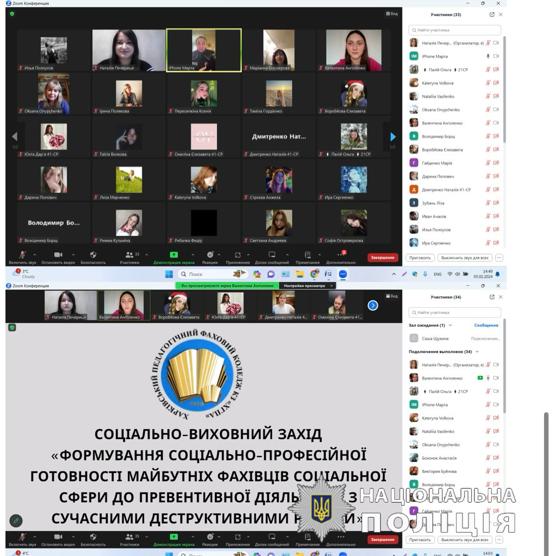
Task: Toggle iPhone Марта microphone in Участники (34) list
Action: click(488, 405)
